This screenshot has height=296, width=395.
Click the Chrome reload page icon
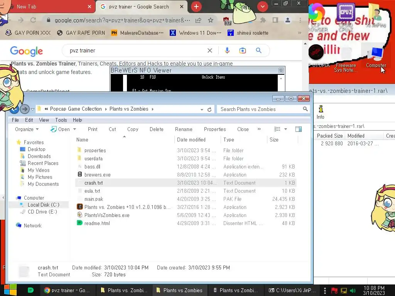(33, 20)
